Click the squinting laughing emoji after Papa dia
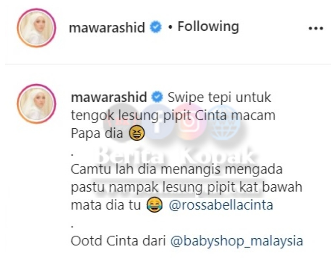 [x=136, y=133]
